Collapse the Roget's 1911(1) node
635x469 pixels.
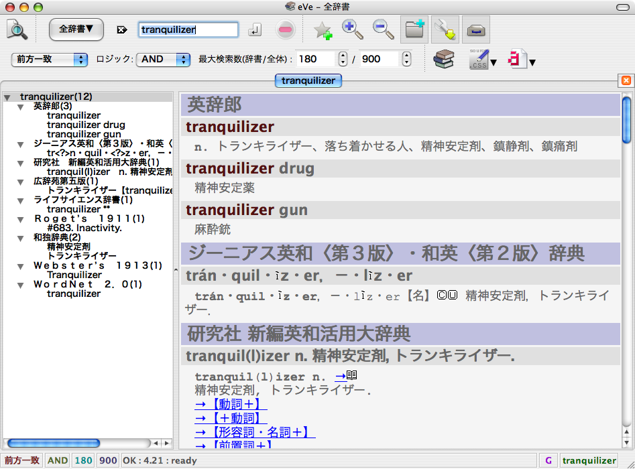[x=20, y=220]
